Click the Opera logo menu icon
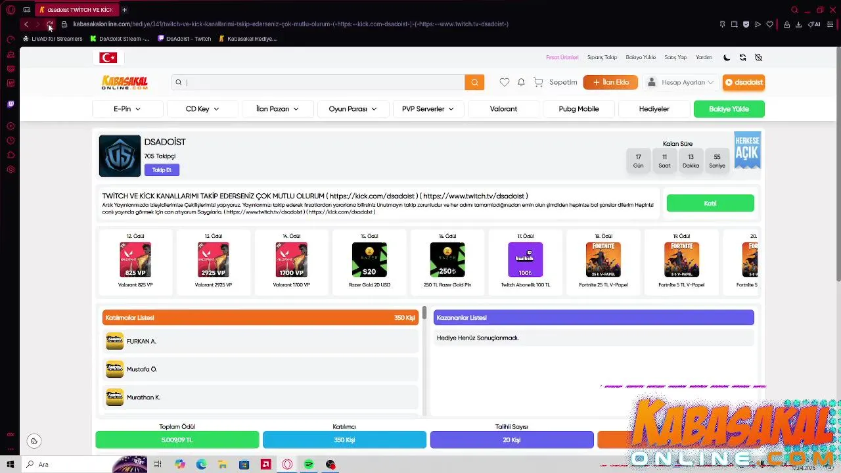841x473 pixels. 11,10
